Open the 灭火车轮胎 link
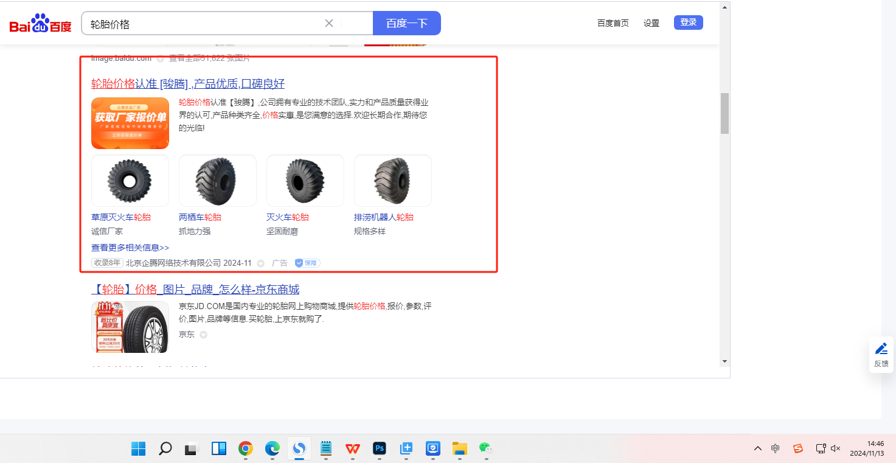 pos(288,217)
